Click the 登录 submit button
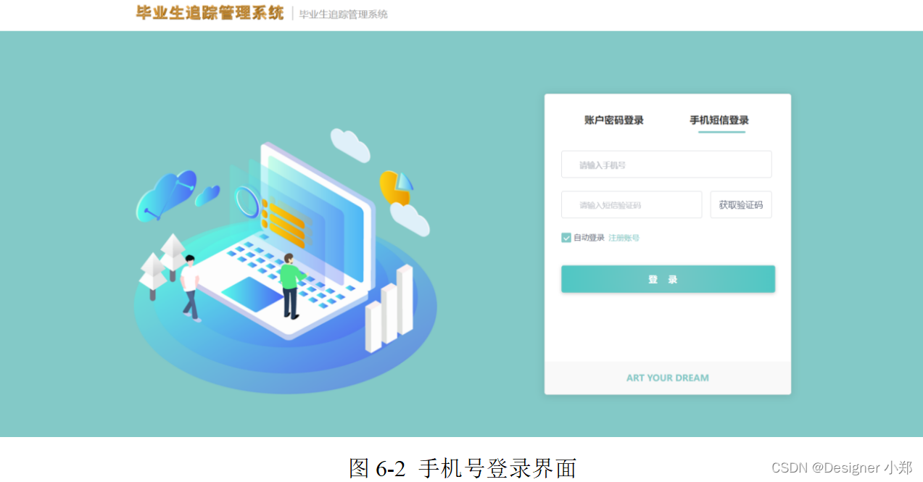923x482 pixels. tap(668, 279)
